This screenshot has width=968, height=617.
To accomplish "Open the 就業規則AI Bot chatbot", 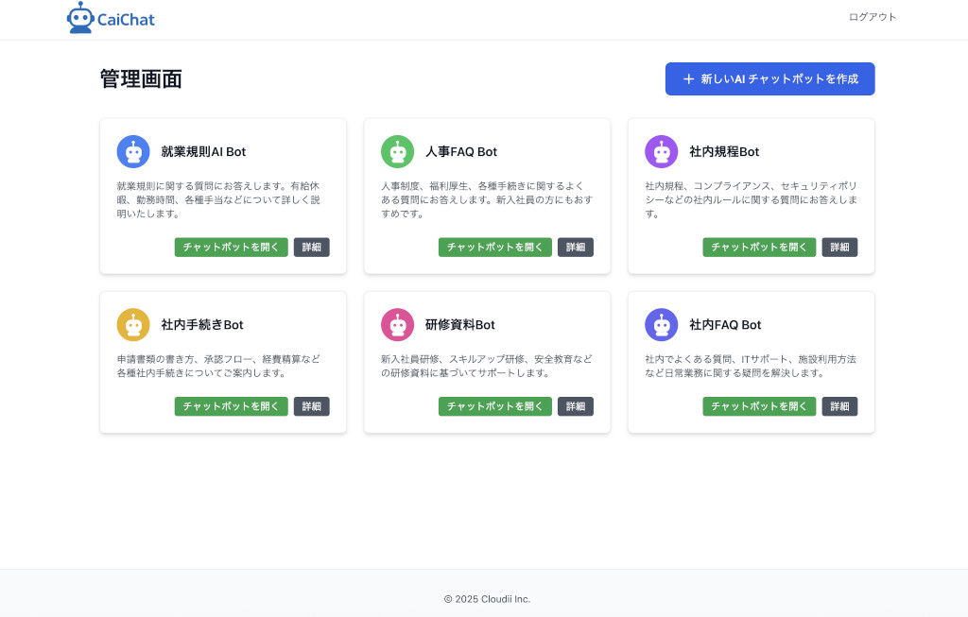I will pos(231,248).
